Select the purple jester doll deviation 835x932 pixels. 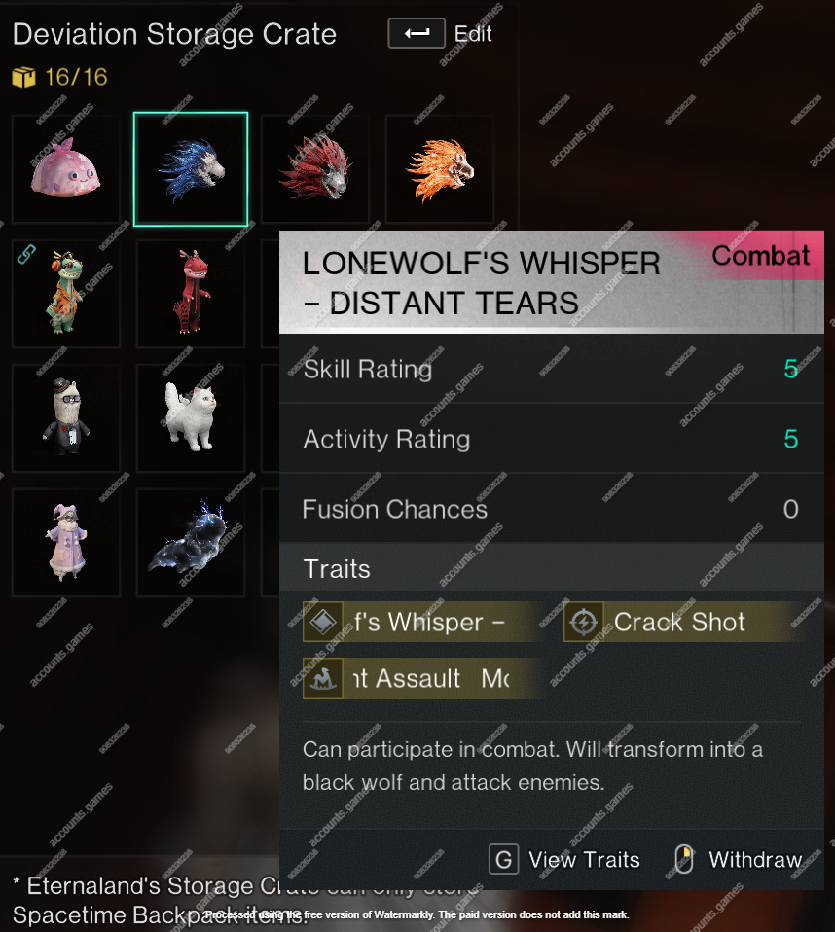pyautogui.click(x=65, y=543)
